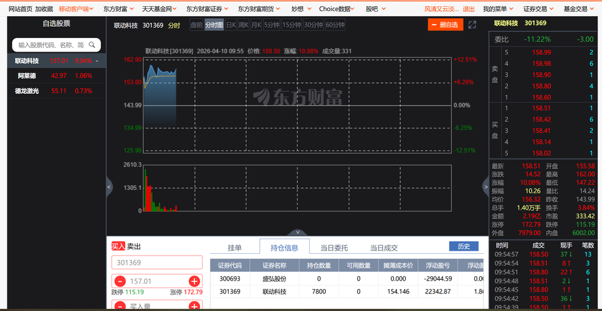
Task: Click the 摊薄成本价 column header
Action: [x=398, y=266]
